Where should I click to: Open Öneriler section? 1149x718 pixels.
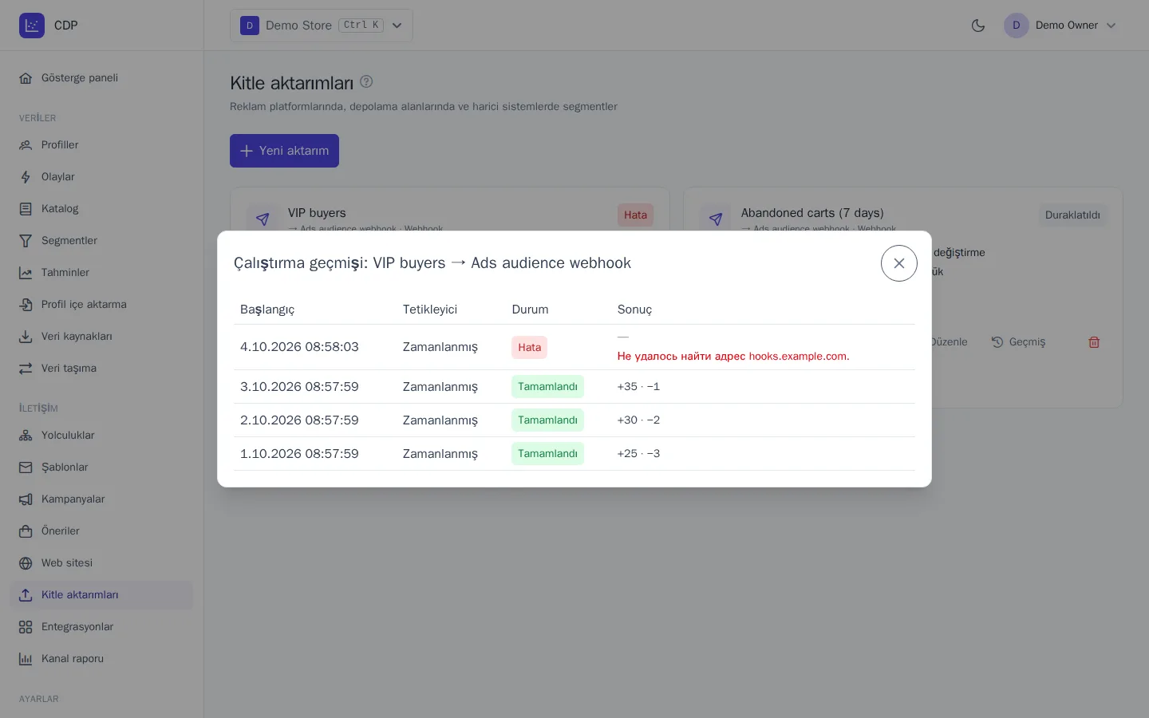pyautogui.click(x=101, y=531)
